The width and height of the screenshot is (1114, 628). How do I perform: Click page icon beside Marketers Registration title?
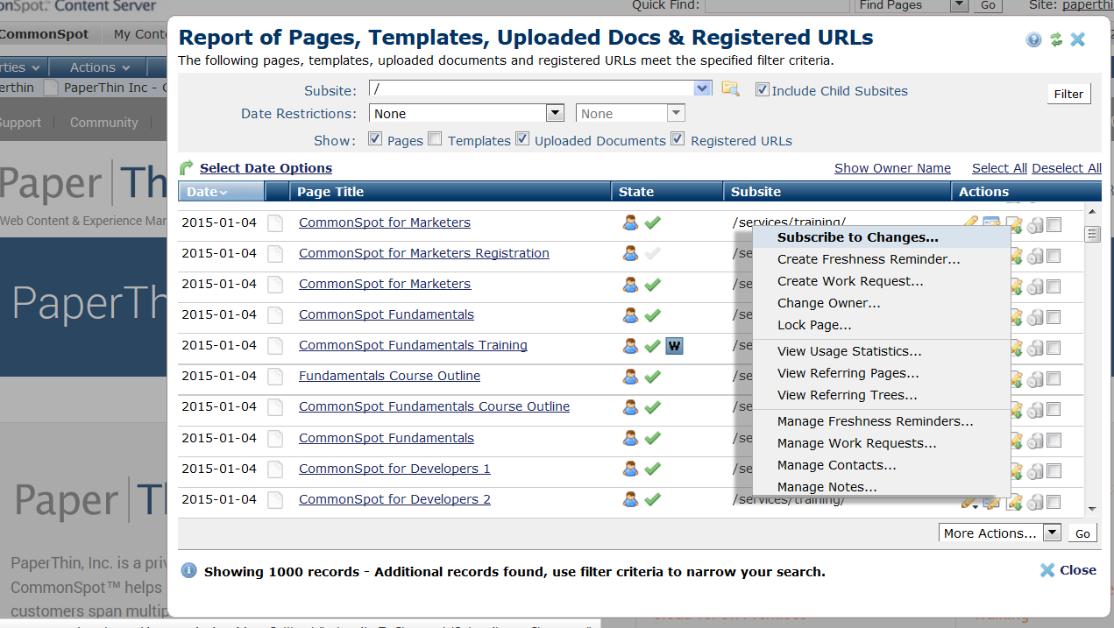click(275, 254)
